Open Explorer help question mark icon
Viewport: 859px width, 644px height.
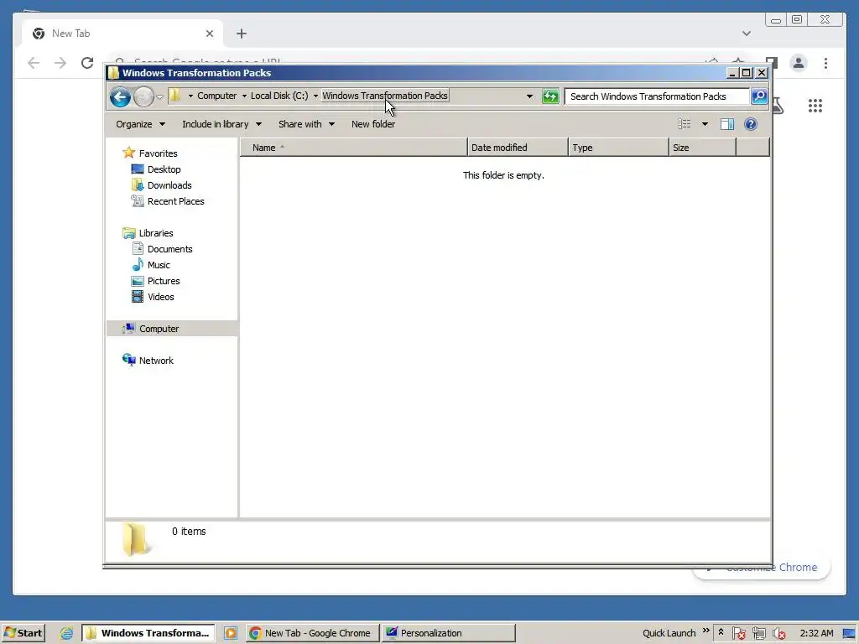tap(751, 124)
